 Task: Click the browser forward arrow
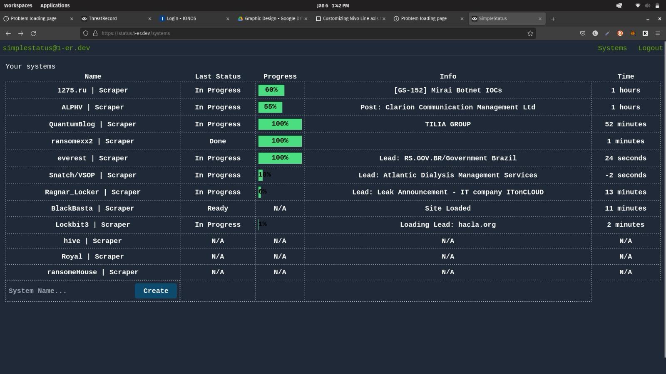pyautogui.click(x=21, y=33)
